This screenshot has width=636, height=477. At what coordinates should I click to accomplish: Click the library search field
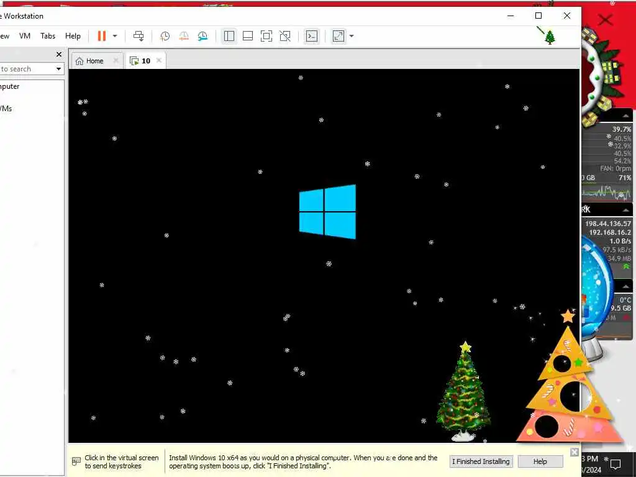[x=26, y=69]
